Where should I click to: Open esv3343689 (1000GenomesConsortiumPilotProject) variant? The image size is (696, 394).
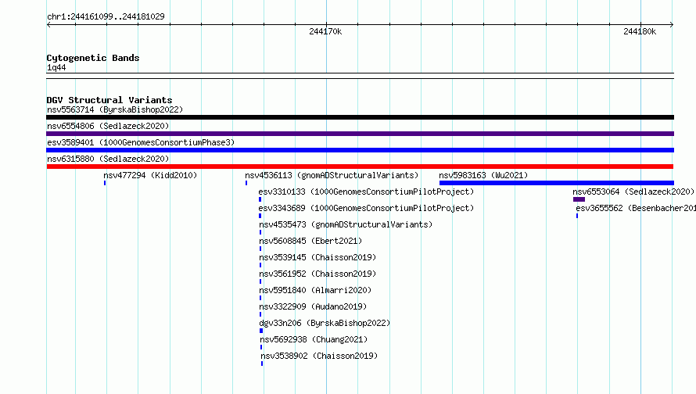tap(366, 208)
